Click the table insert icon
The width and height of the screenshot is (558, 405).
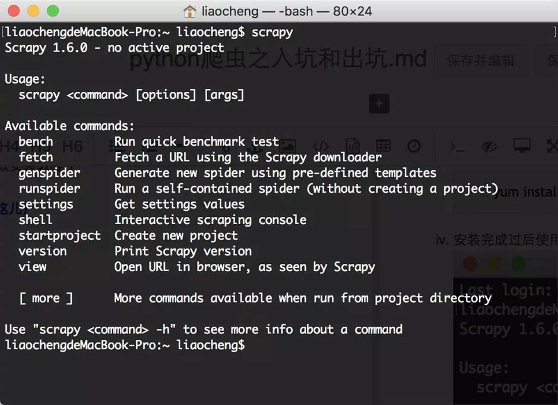tap(383, 146)
